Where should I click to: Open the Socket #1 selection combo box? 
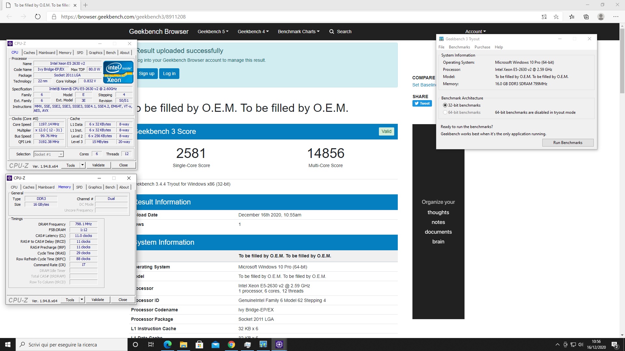[x=49, y=154]
